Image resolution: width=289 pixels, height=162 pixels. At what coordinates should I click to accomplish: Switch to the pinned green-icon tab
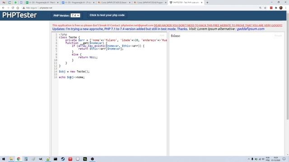[x=15, y=3]
